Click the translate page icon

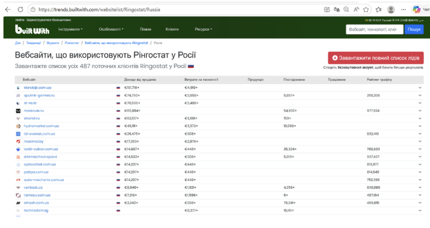[336, 10]
